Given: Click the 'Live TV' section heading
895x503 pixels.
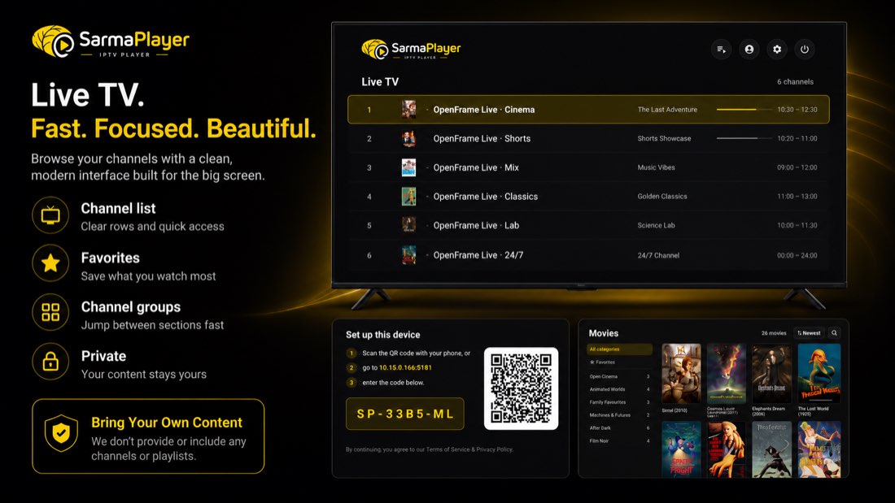Looking at the screenshot, I should [x=380, y=82].
